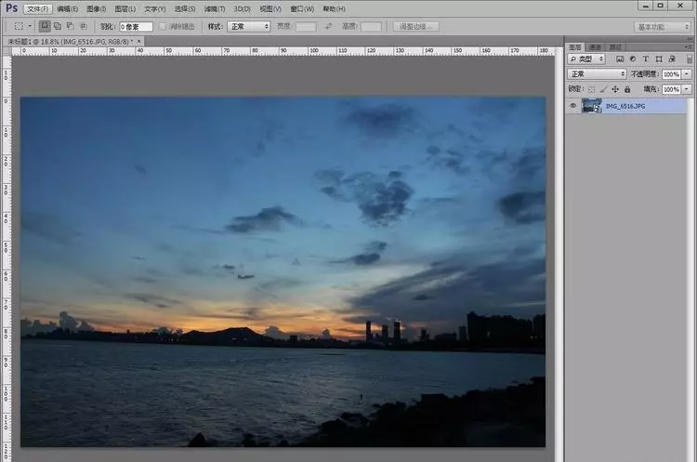
Task: Restore down the Photoshop window
Action: [x=661, y=6]
